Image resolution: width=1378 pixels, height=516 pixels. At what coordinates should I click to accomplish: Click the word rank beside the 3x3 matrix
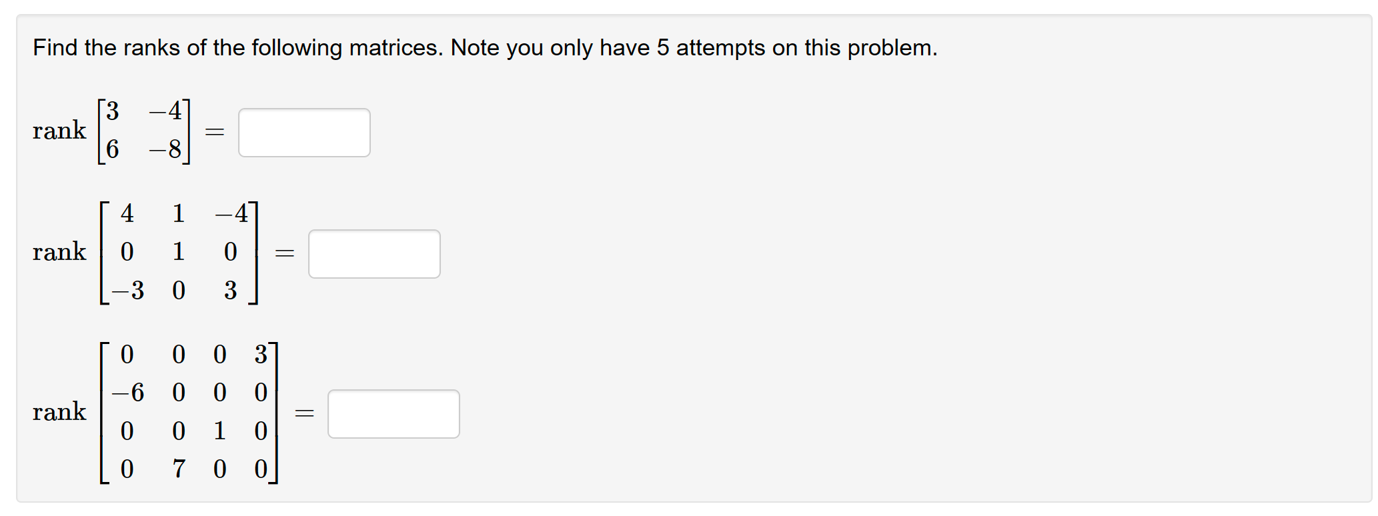coord(59,252)
